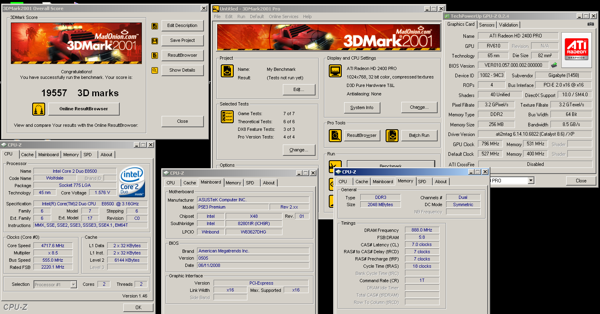The width and height of the screenshot is (600, 314).
Task: Click the GPU-Z title bar icon
Action: [x=447, y=16]
